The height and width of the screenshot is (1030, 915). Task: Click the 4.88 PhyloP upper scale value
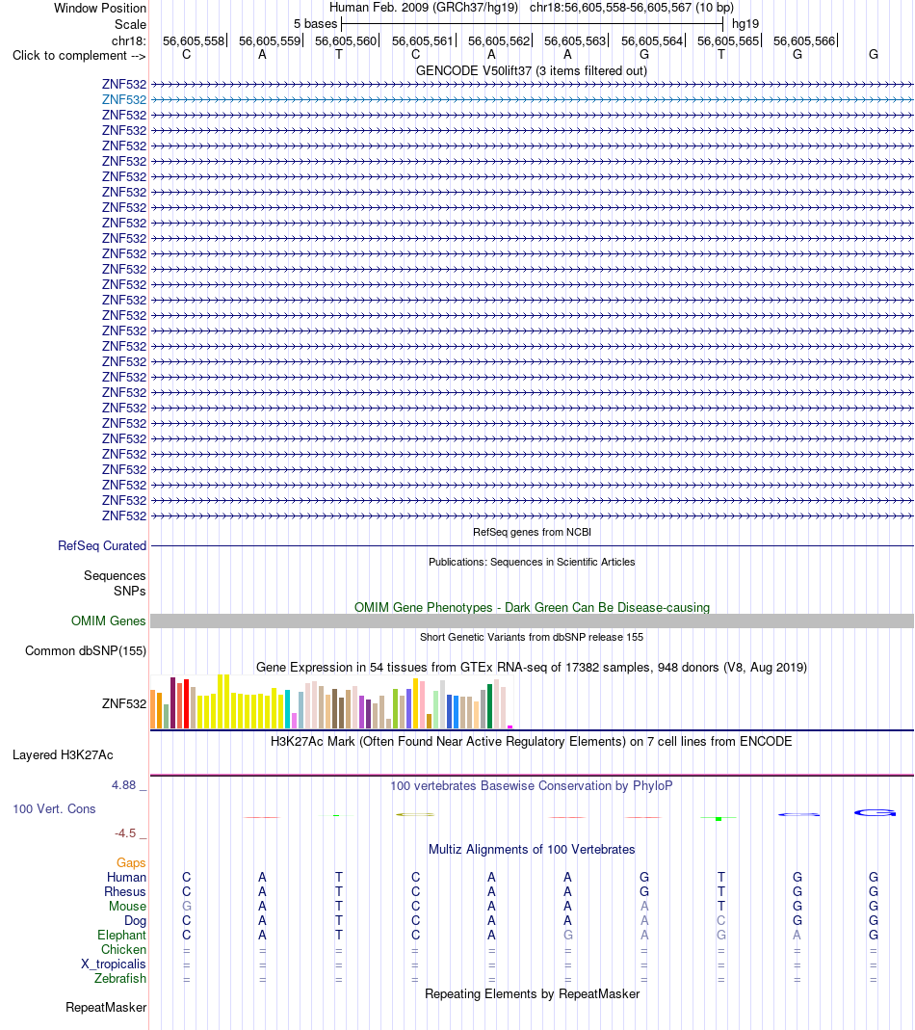123,785
